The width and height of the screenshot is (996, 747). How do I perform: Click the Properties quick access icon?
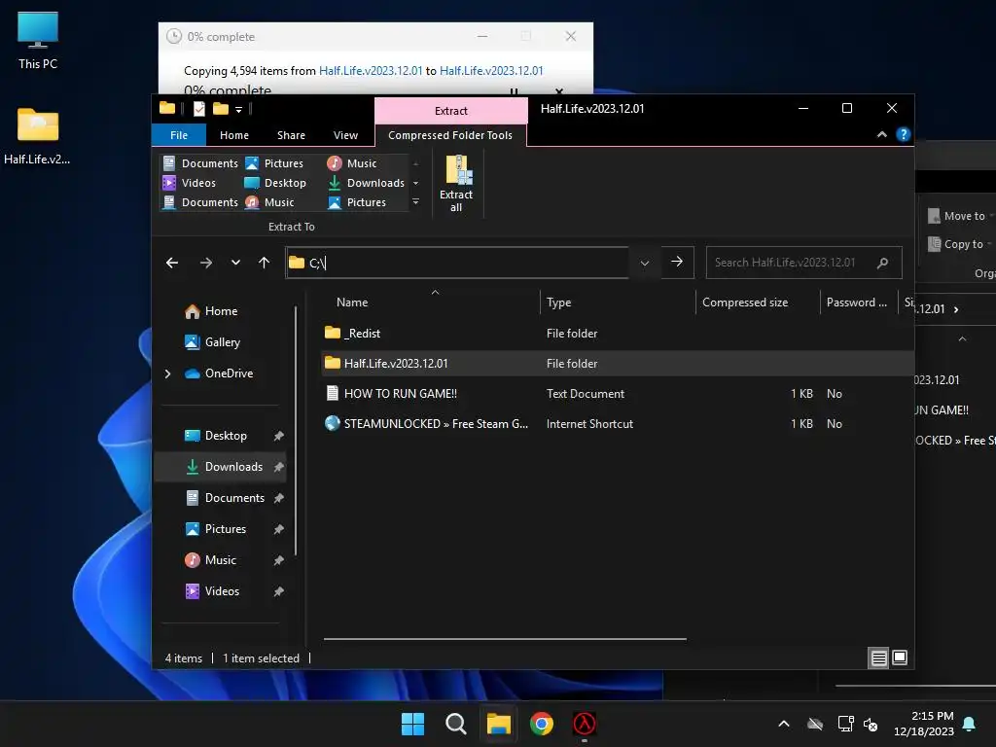pyautogui.click(x=198, y=109)
